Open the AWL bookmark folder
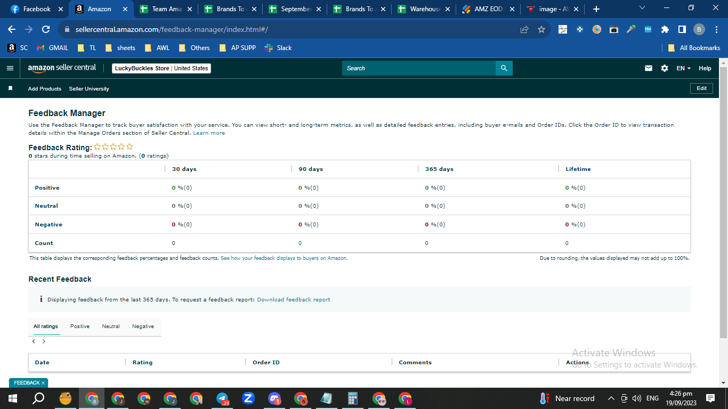728x409 pixels. [x=157, y=48]
